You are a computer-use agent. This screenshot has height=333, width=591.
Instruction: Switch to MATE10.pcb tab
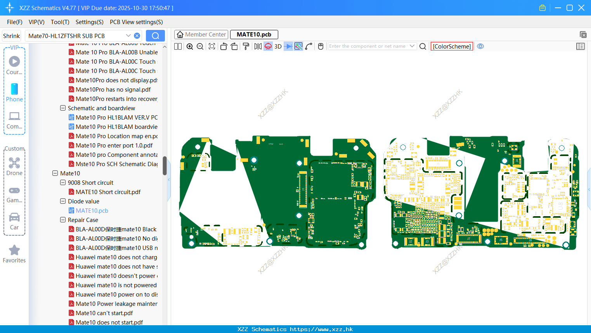tap(254, 35)
